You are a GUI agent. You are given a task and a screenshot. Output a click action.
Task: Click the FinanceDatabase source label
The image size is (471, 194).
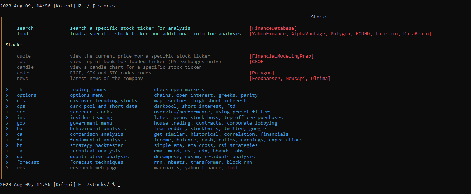[x=273, y=28]
